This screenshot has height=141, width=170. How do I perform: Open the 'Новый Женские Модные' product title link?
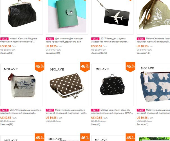tap(23, 39)
